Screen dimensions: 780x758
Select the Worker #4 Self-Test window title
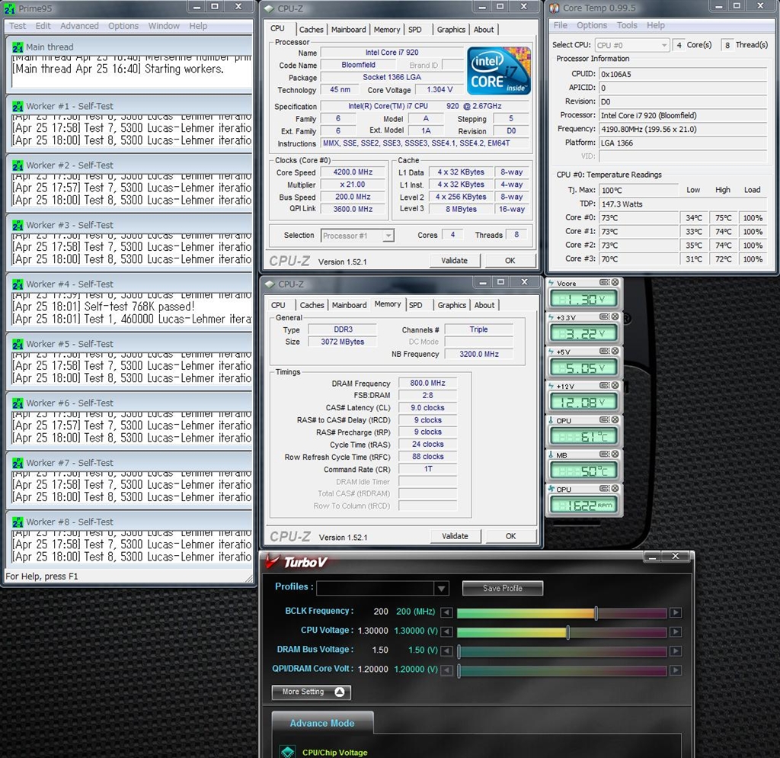[x=69, y=284]
